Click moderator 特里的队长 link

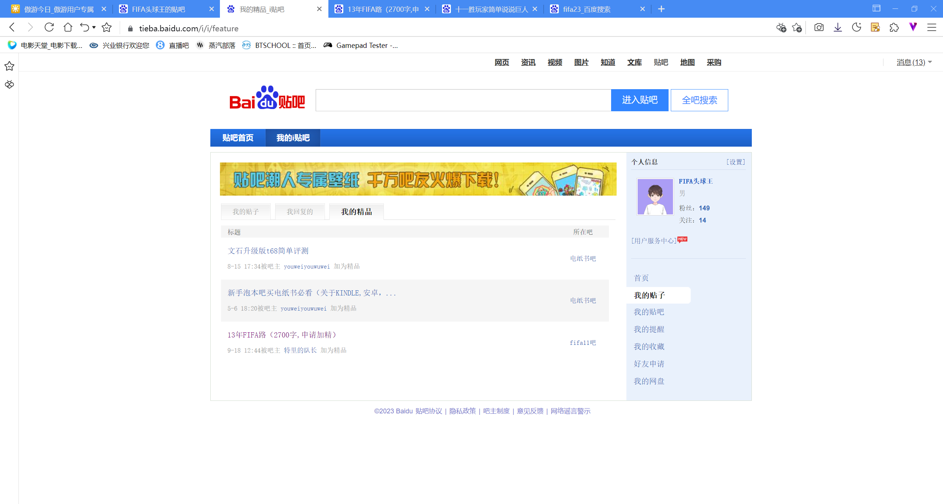pyautogui.click(x=300, y=350)
